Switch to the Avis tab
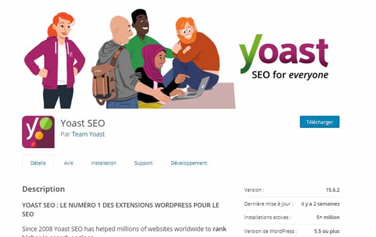The width and height of the screenshot is (376, 237). click(68, 163)
